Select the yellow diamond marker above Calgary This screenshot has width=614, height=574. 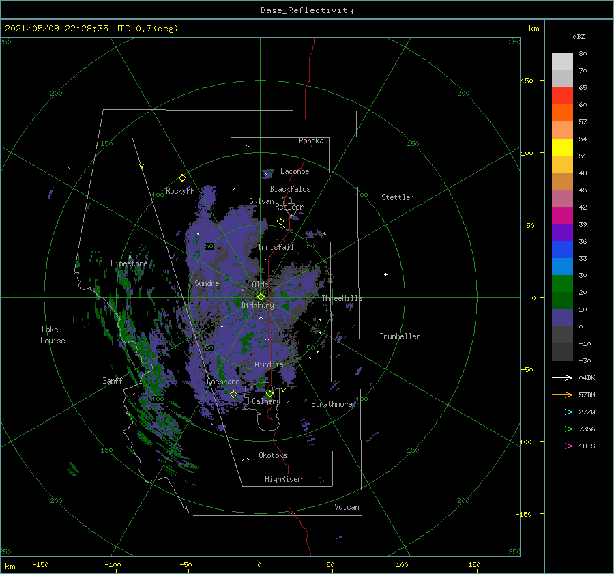(269, 393)
